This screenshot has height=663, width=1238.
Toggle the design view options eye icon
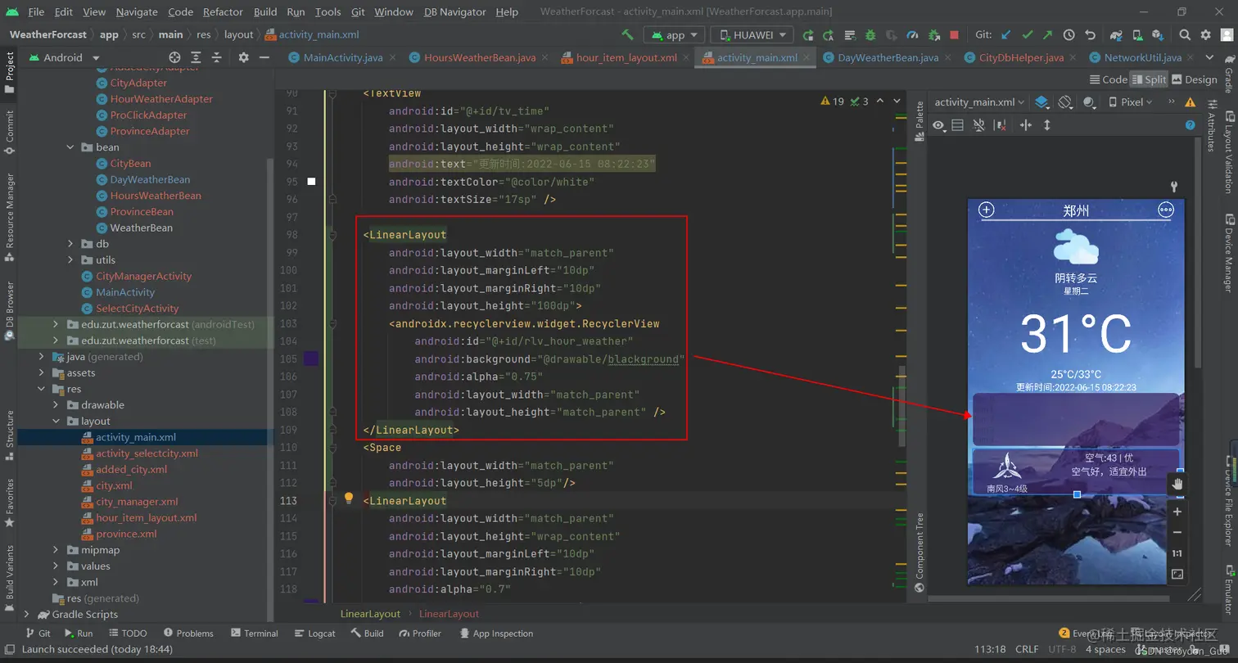click(x=938, y=125)
